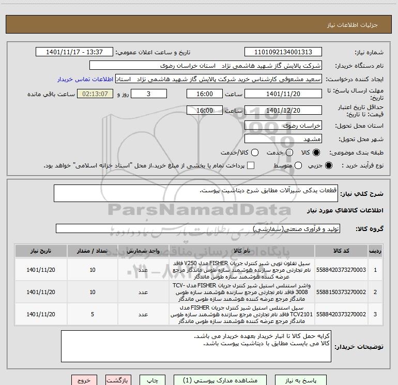The width and height of the screenshot is (398, 385).
Task: Click the اطلاعات کالاهای مورد نیاز heading
Action: coord(345,210)
